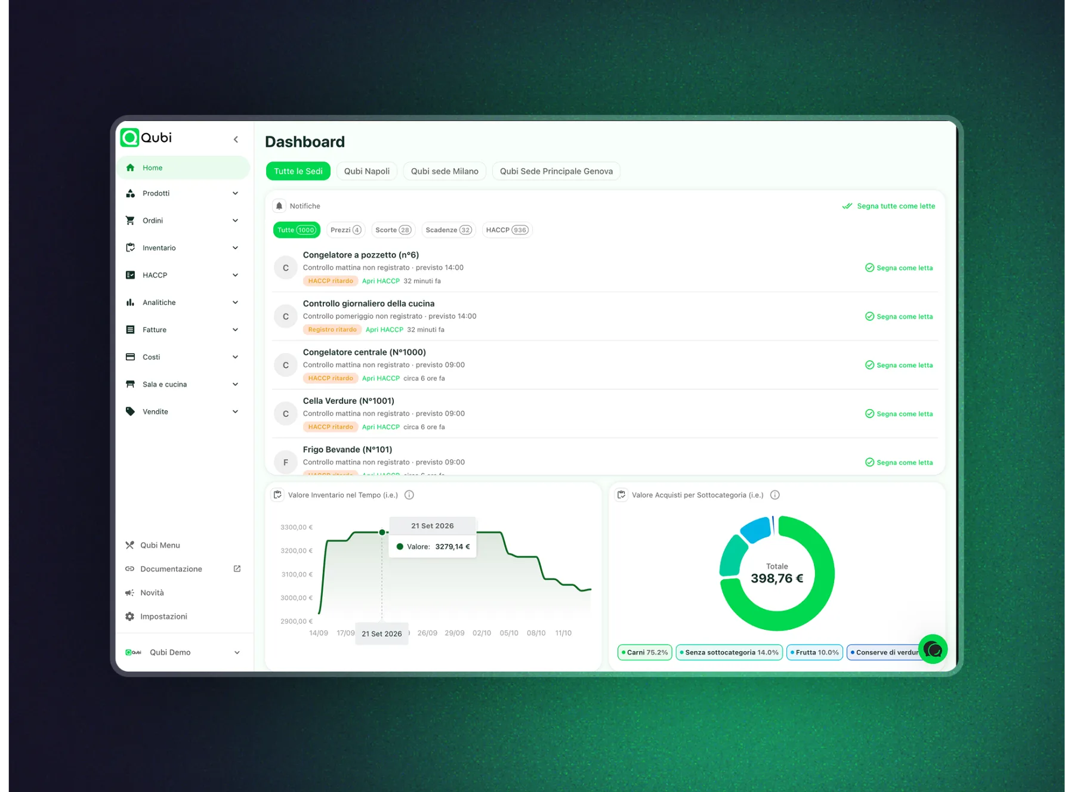1074x792 pixels.
Task: Open Apri HACCP for Cella Verdure
Action: click(x=381, y=427)
